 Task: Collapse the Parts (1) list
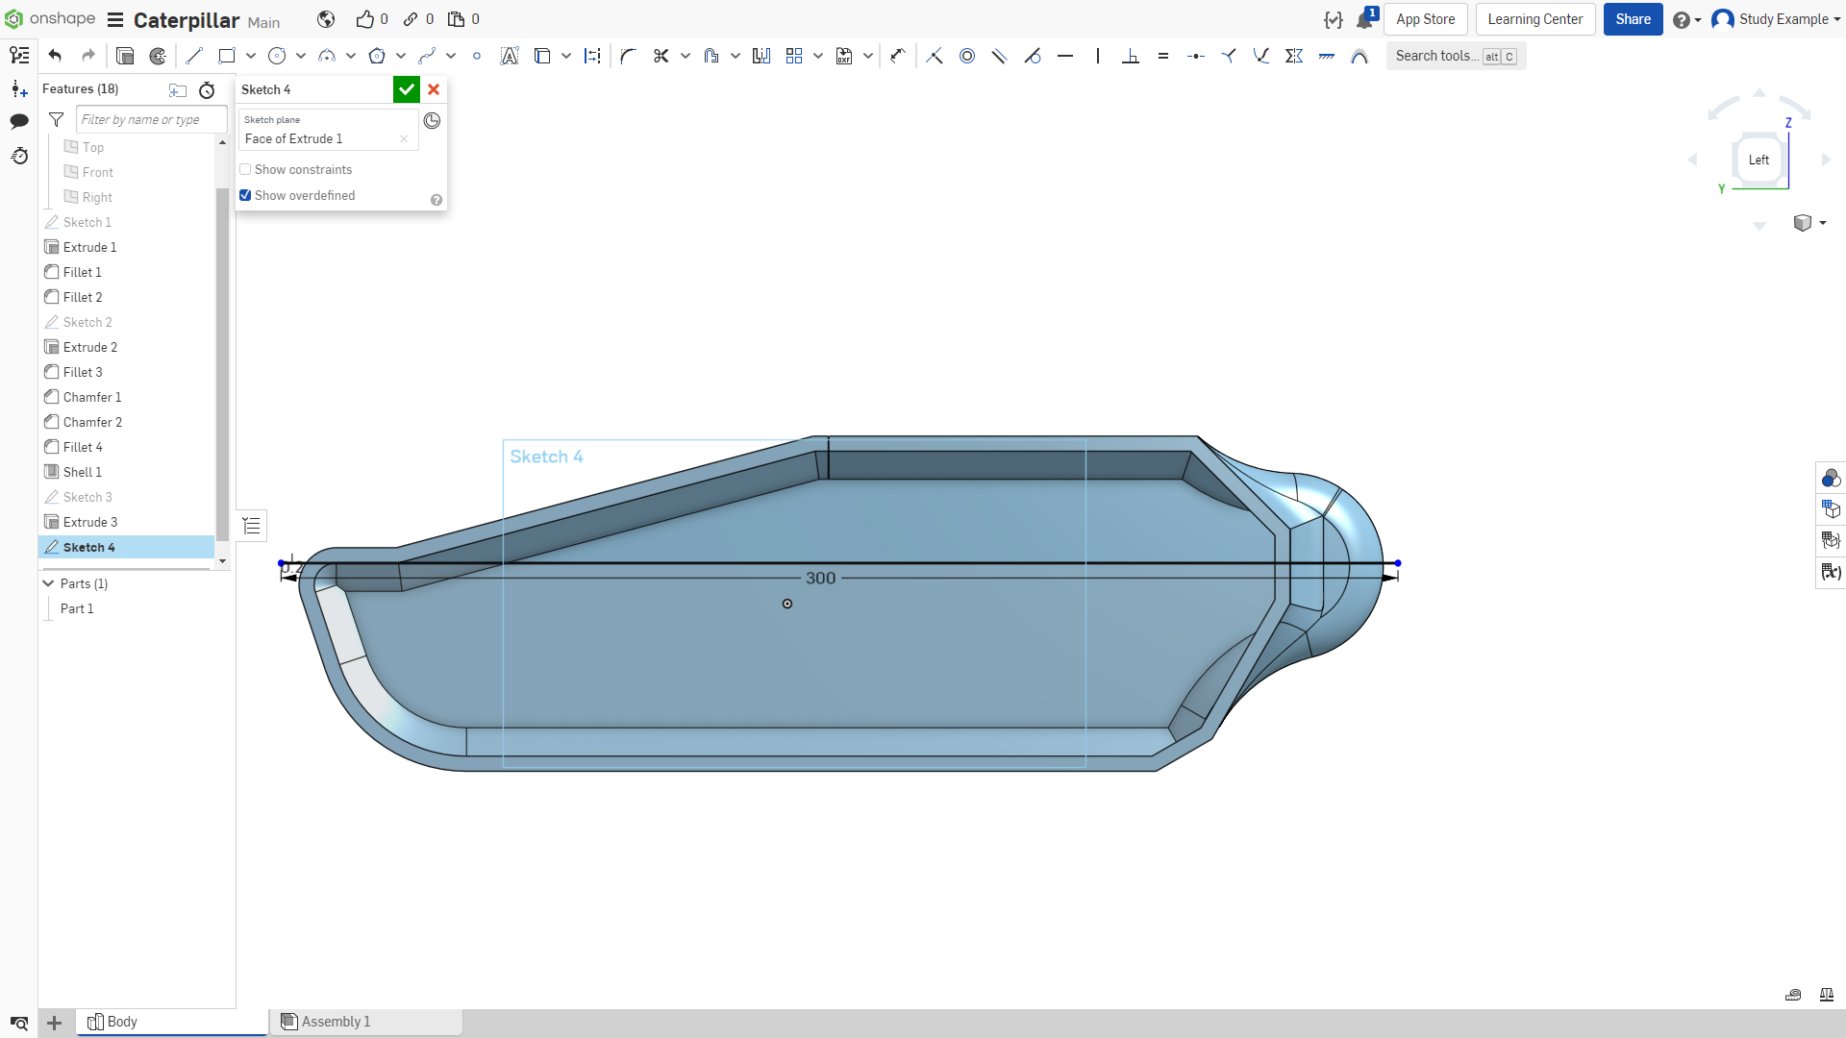point(48,583)
